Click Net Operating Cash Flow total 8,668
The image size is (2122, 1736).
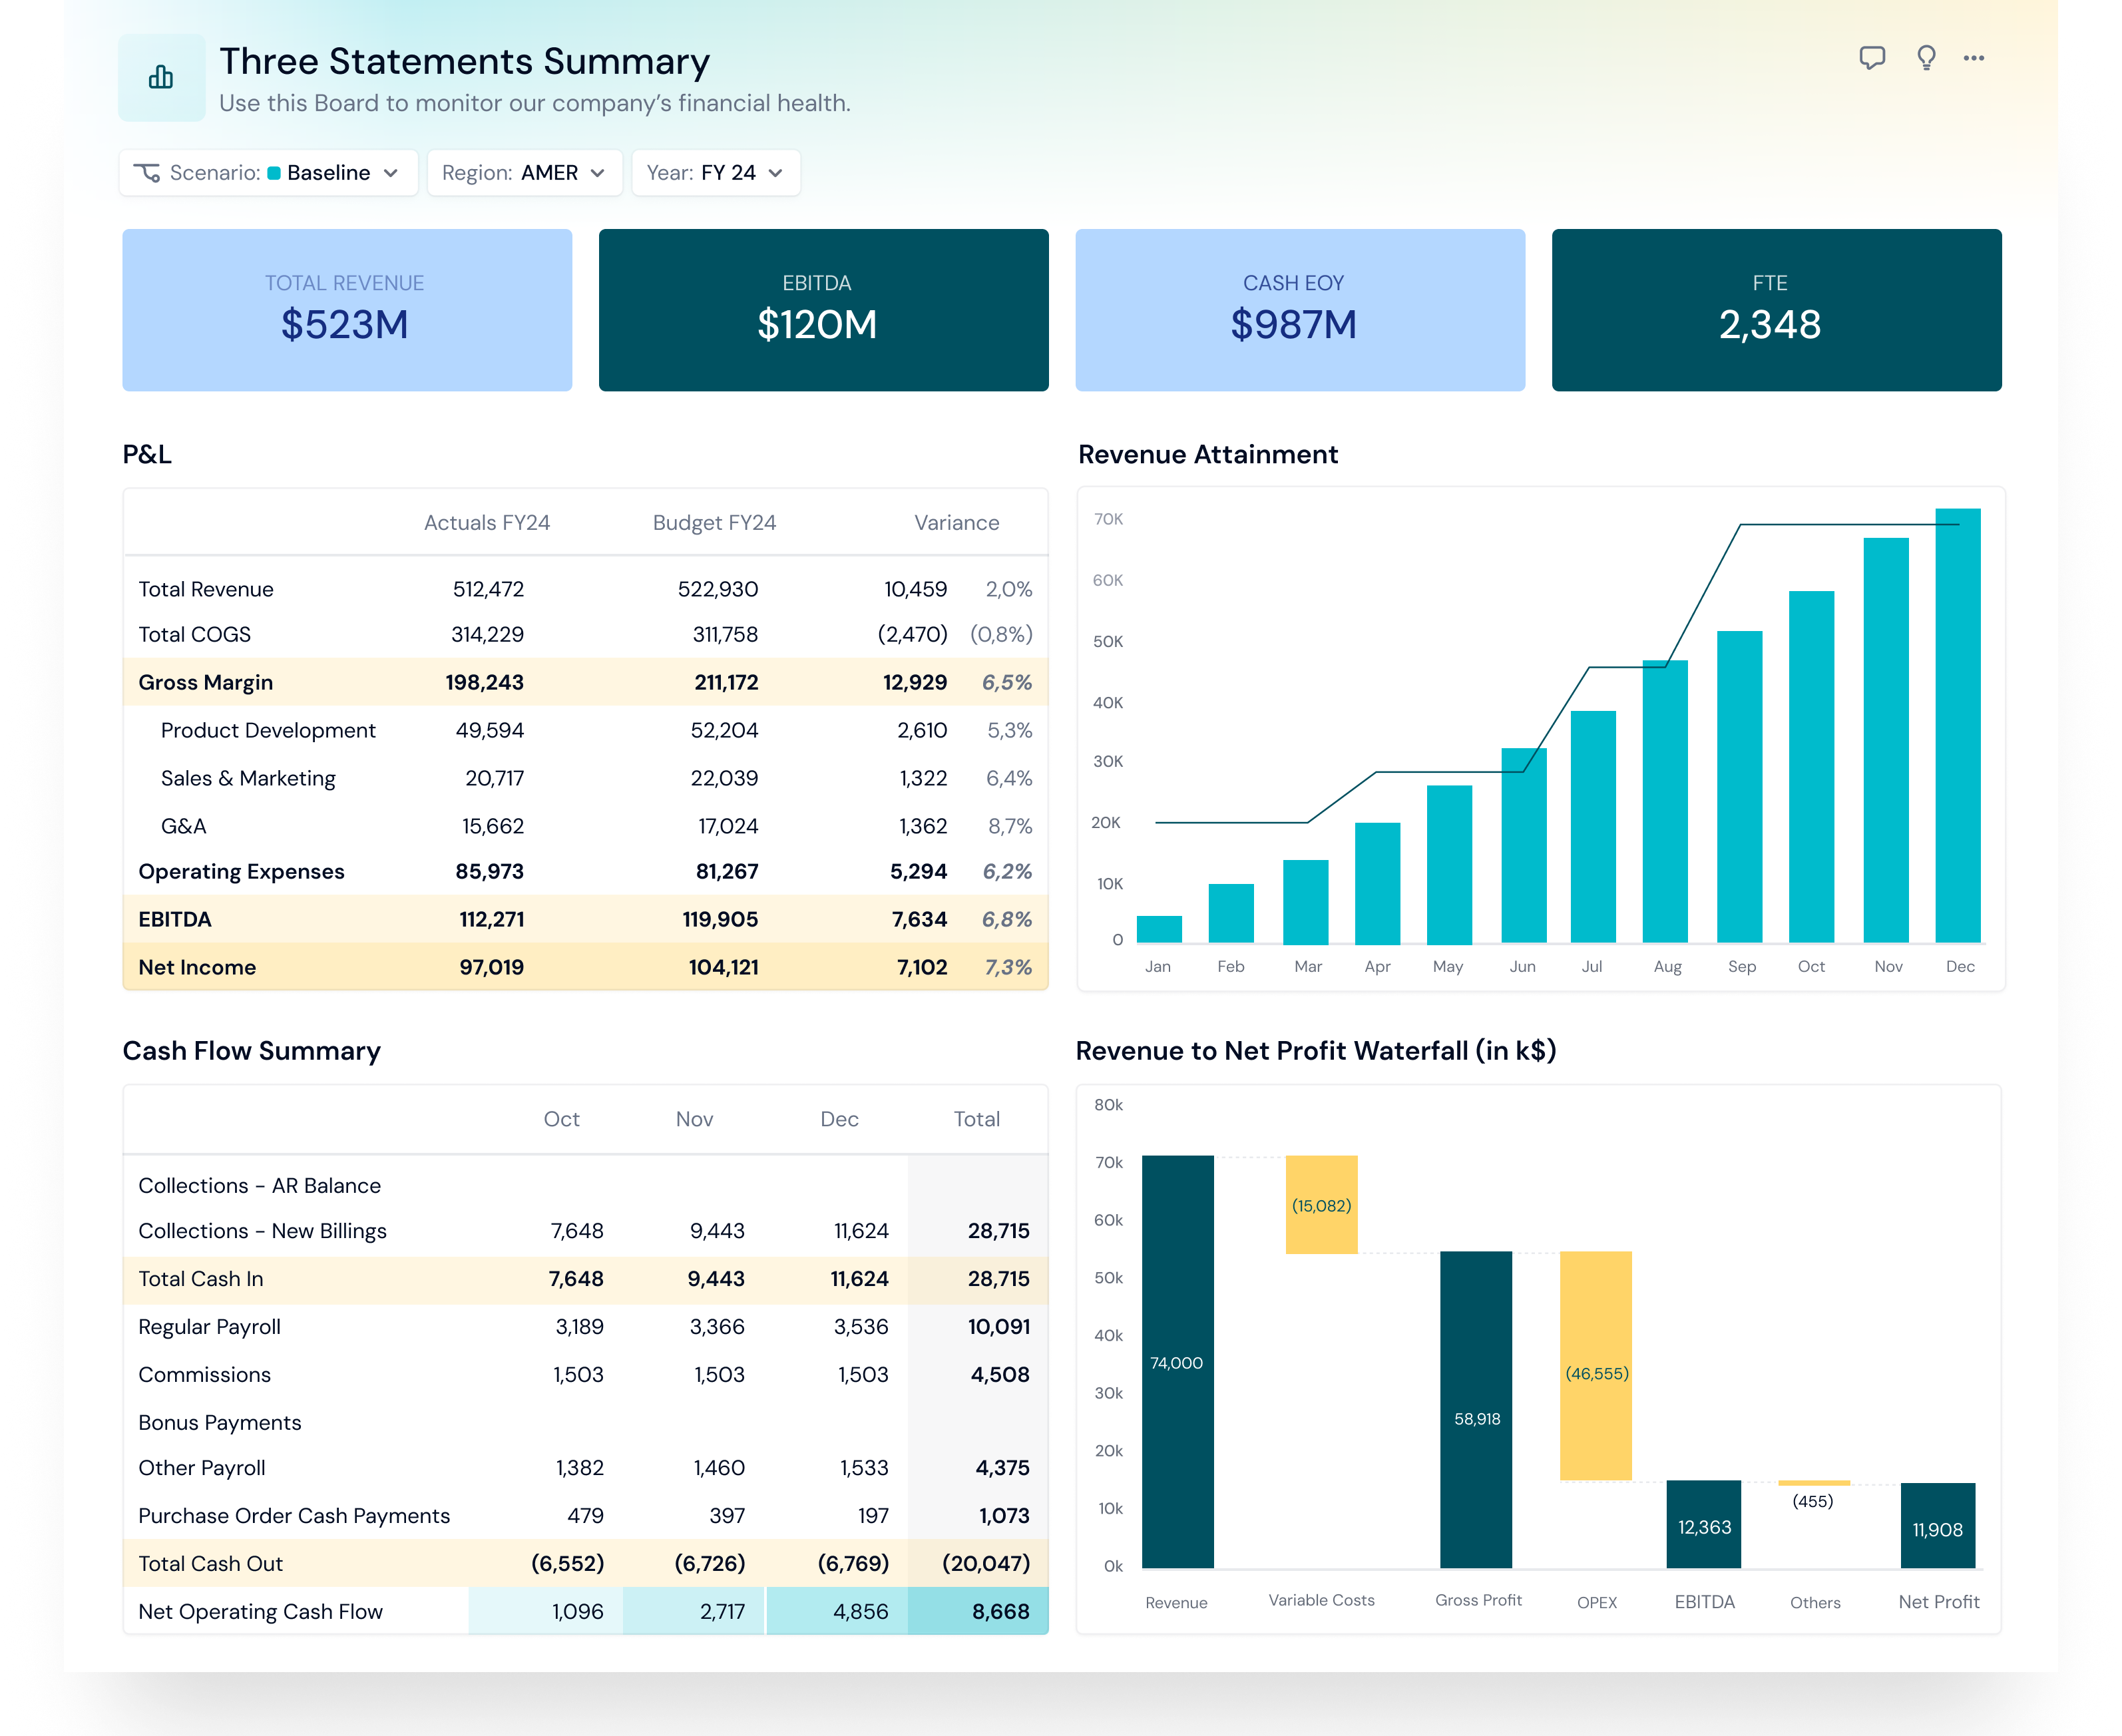click(x=1000, y=1612)
